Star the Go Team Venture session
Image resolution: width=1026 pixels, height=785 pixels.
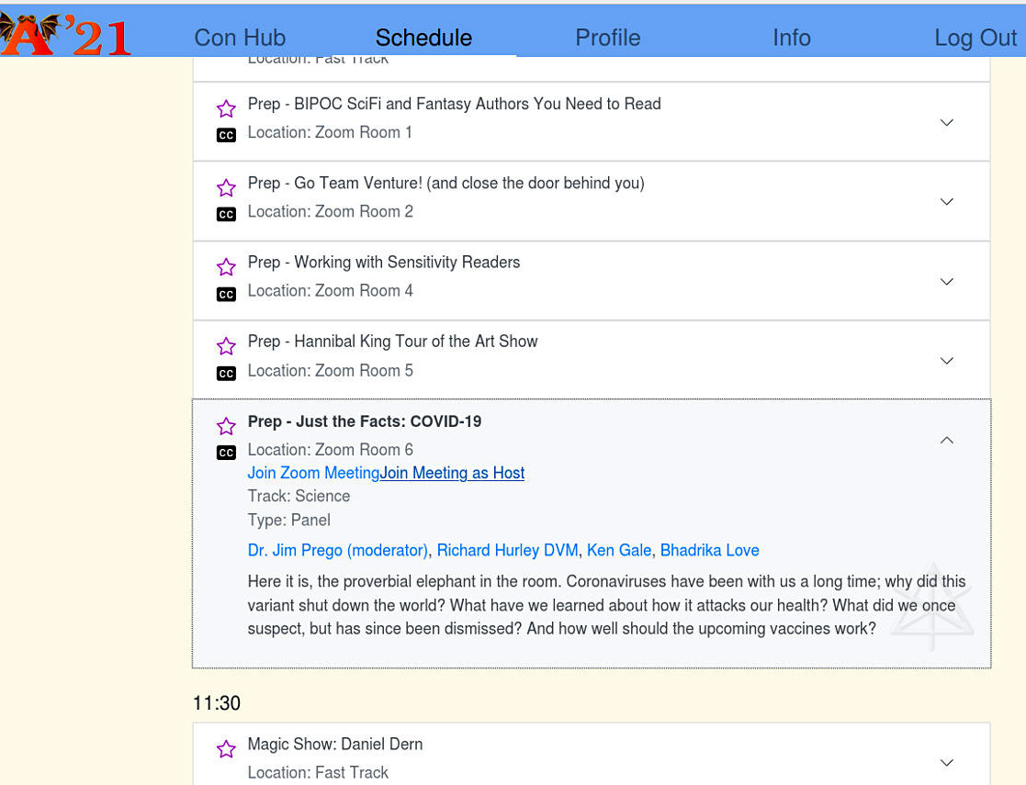[x=226, y=188]
